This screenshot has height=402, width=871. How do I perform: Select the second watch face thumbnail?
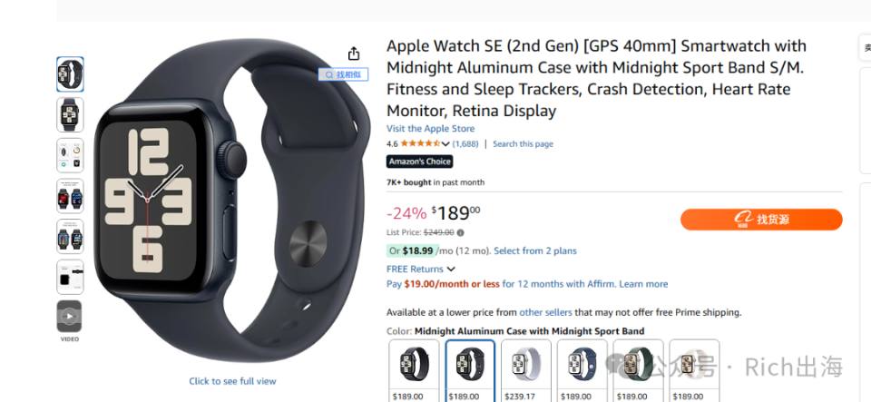[x=70, y=114]
